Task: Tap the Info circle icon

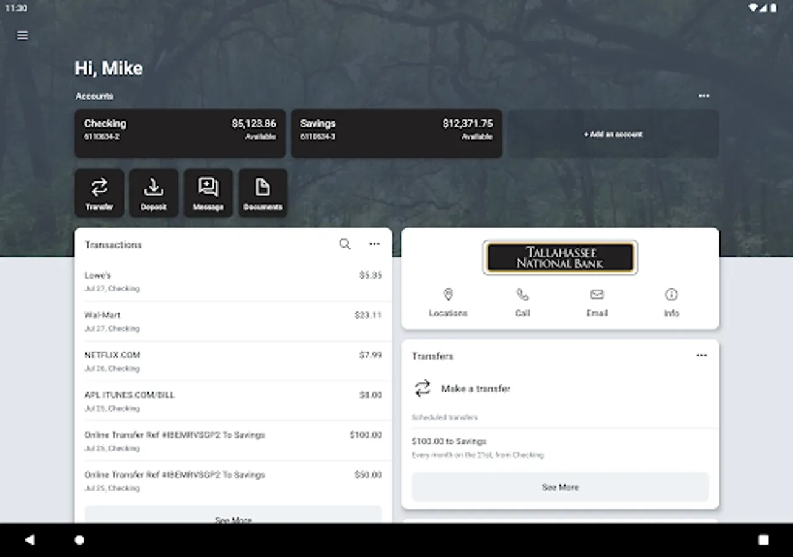Action: pyautogui.click(x=672, y=295)
